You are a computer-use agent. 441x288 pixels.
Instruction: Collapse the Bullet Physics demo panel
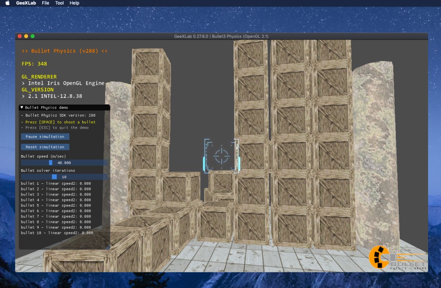22,108
